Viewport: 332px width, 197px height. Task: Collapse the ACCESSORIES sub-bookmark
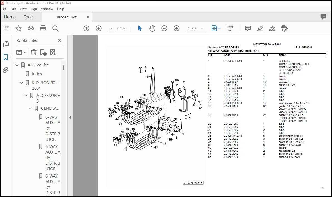pyautogui.click(x=26, y=96)
